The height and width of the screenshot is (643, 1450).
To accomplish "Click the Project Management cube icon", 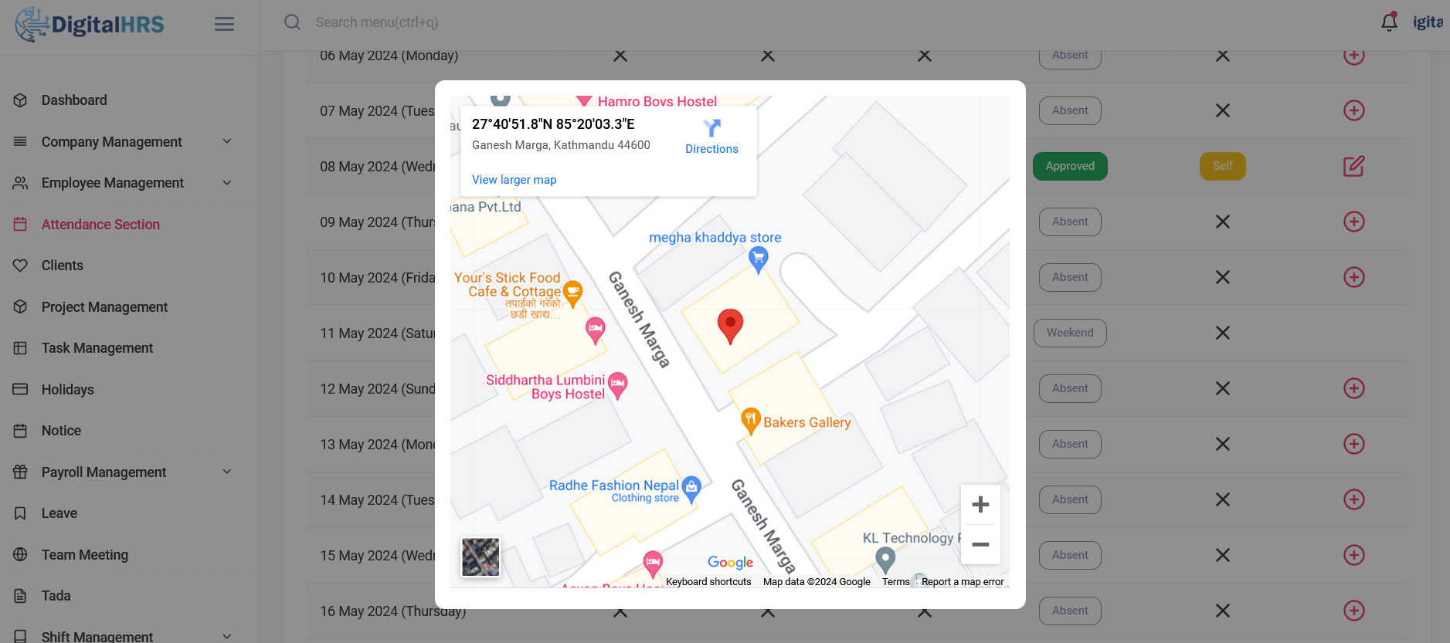I will 21,307.
